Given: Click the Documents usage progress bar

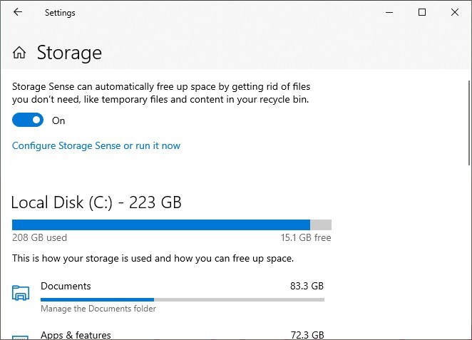Looking at the screenshot, I should click(x=182, y=299).
